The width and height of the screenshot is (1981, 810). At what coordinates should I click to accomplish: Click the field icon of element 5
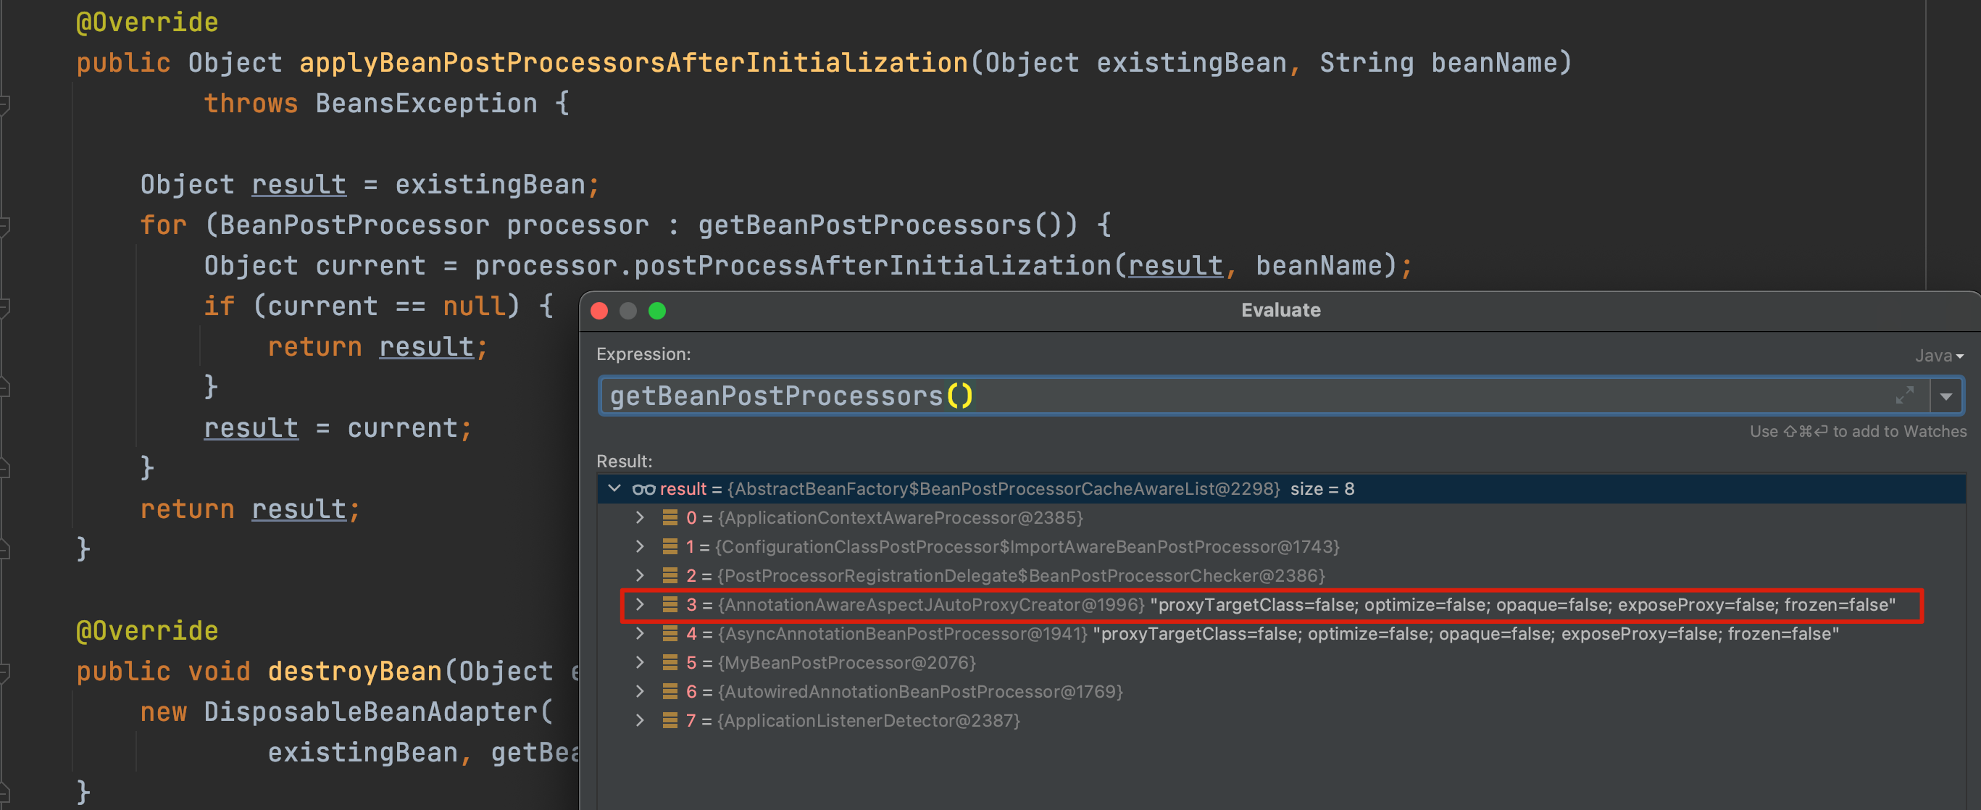pos(670,662)
